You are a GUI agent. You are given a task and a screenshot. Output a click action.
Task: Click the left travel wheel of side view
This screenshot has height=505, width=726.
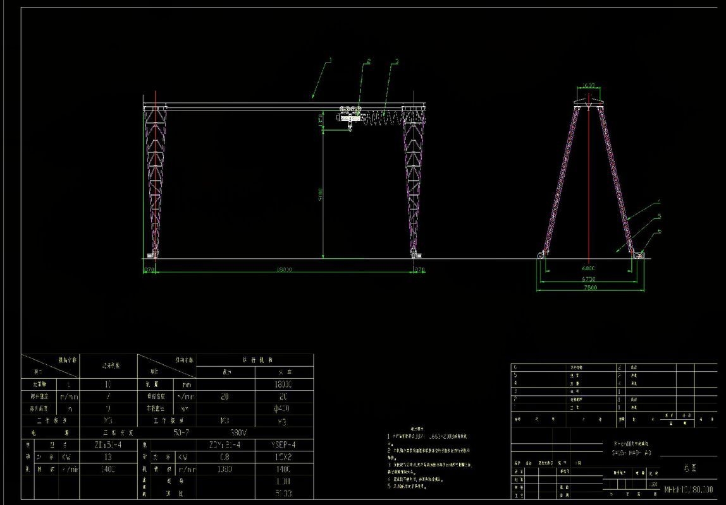[541, 255]
